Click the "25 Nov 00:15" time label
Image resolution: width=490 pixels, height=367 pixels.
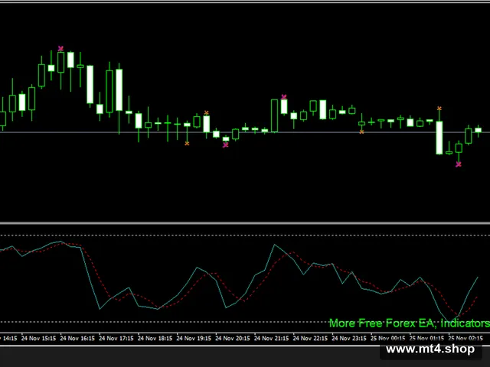(388, 338)
